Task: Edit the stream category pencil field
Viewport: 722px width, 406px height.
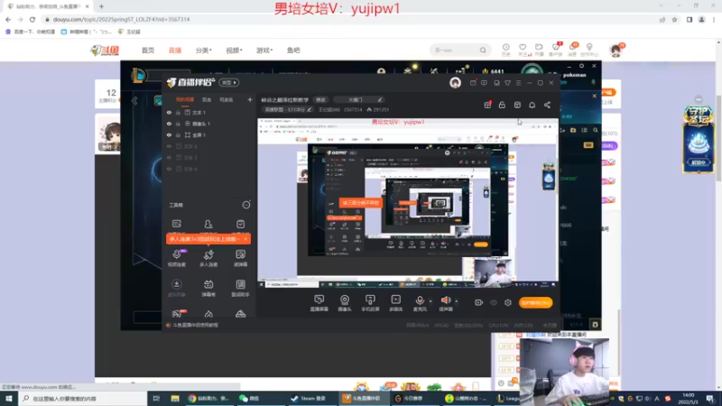Action: pyautogui.click(x=287, y=109)
